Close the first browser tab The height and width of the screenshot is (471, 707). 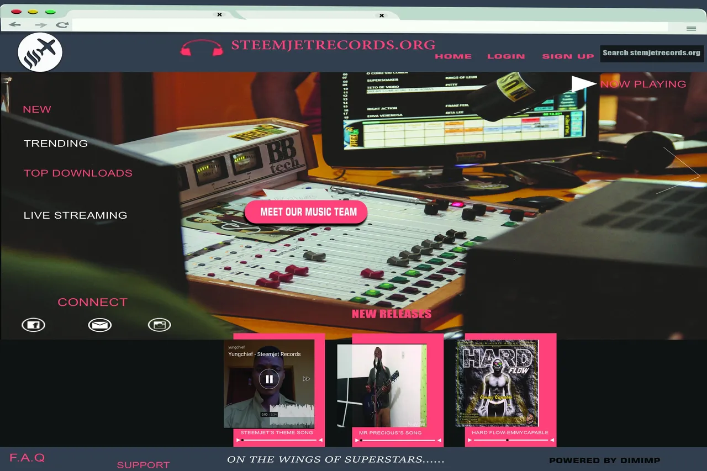point(219,15)
